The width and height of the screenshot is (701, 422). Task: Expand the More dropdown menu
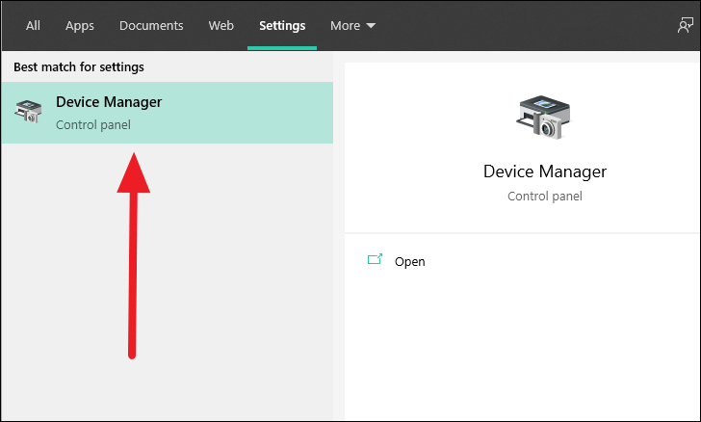(x=352, y=25)
